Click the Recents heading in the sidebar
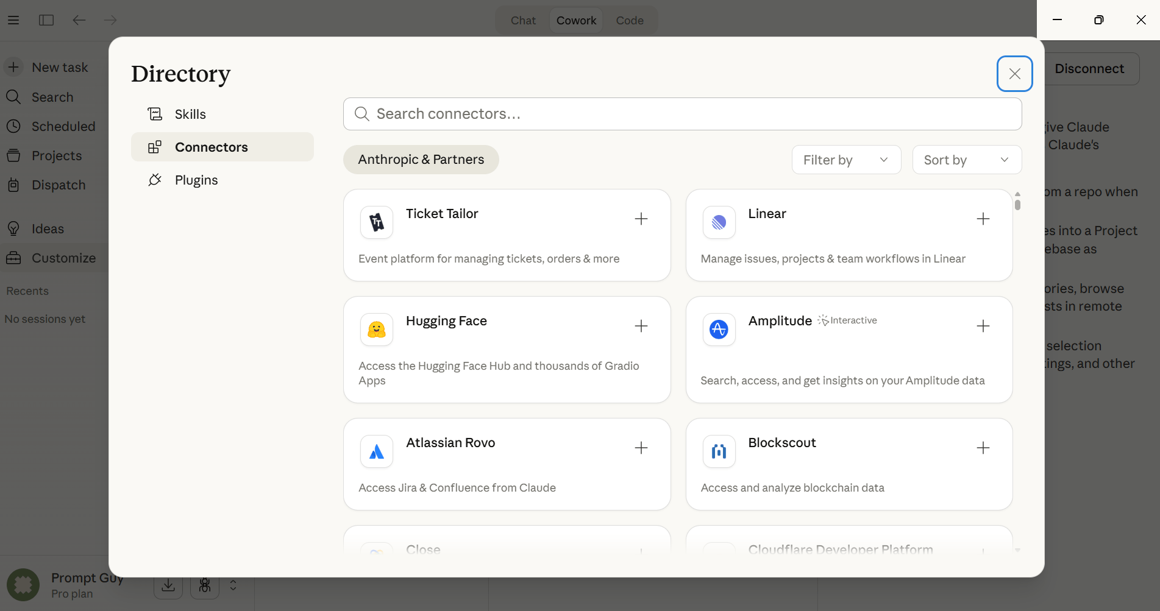1160x611 pixels. point(27,291)
